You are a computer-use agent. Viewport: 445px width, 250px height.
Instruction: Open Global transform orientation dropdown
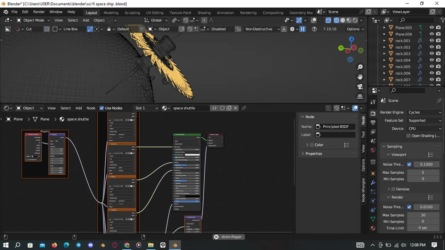(x=156, y=20)
